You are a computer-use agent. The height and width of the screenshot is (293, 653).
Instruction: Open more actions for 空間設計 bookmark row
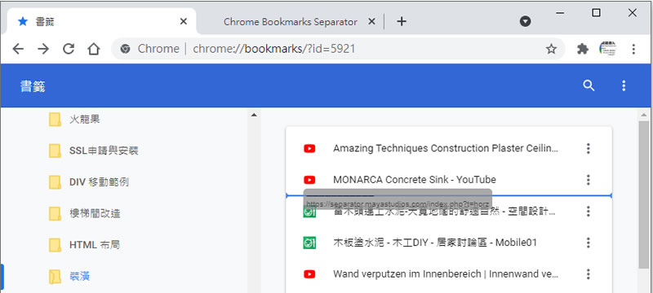588,212
